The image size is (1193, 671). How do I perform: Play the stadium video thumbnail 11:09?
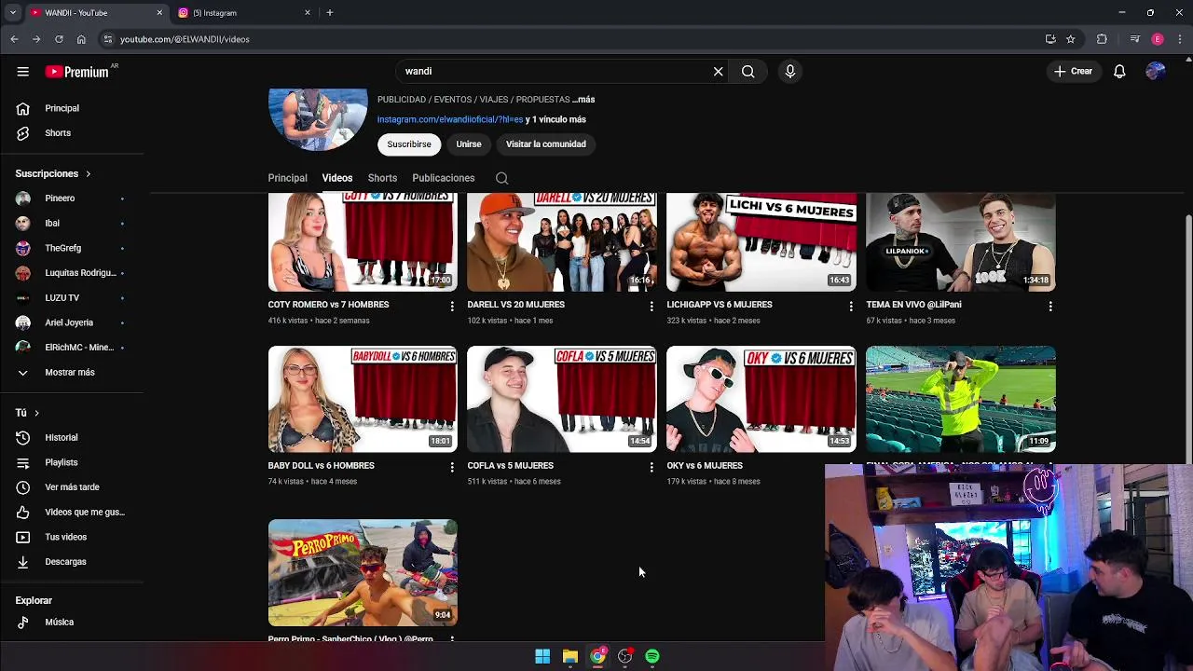(960, 400)
